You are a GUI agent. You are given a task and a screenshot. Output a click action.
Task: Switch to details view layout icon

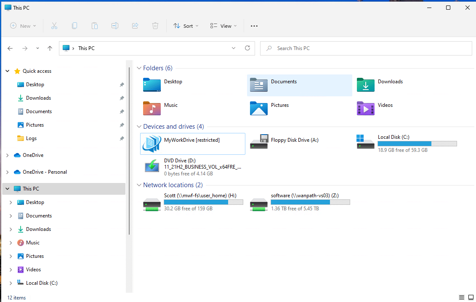point(461,297)
